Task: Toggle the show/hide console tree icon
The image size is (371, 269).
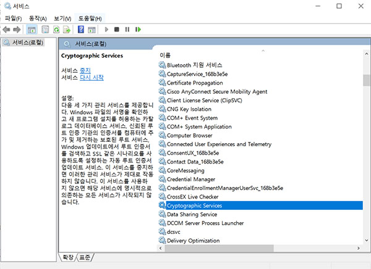Action: pos(32,30)
